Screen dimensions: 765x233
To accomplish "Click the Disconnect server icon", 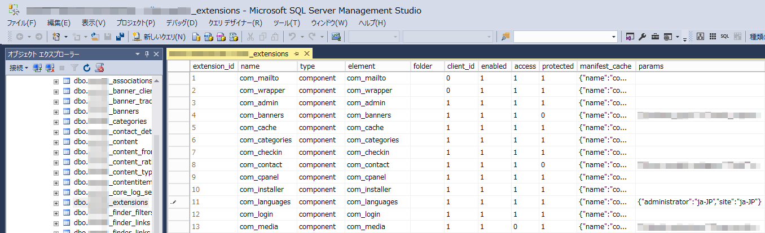I will 50,68.
